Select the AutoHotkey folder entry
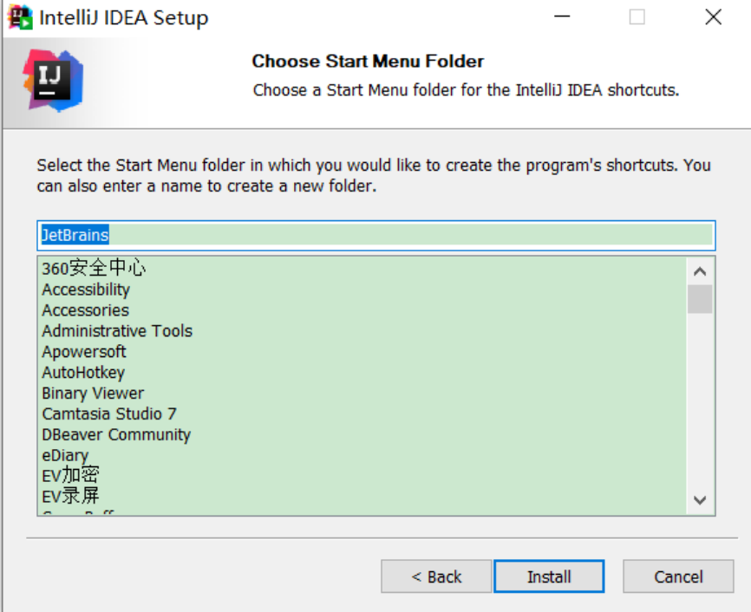Viewport: 751px width, 612px height. coord(83,372)
